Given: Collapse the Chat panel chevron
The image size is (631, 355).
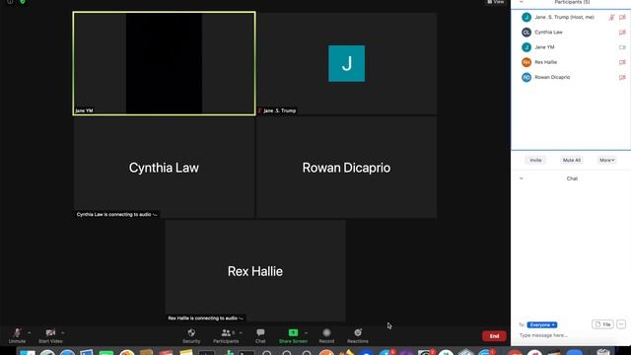Looking at the screenshot, I should 522,178.
